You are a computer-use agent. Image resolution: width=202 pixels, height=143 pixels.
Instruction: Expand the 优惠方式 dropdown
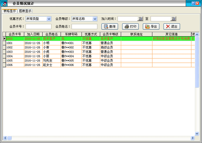click(49, 19)
